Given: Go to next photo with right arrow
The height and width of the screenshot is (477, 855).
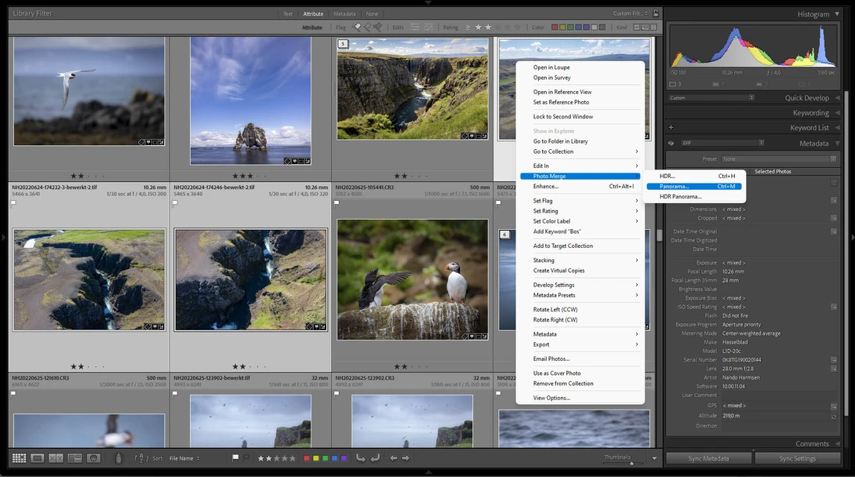Looking at the screenshot, I should (x=405, y=458).
